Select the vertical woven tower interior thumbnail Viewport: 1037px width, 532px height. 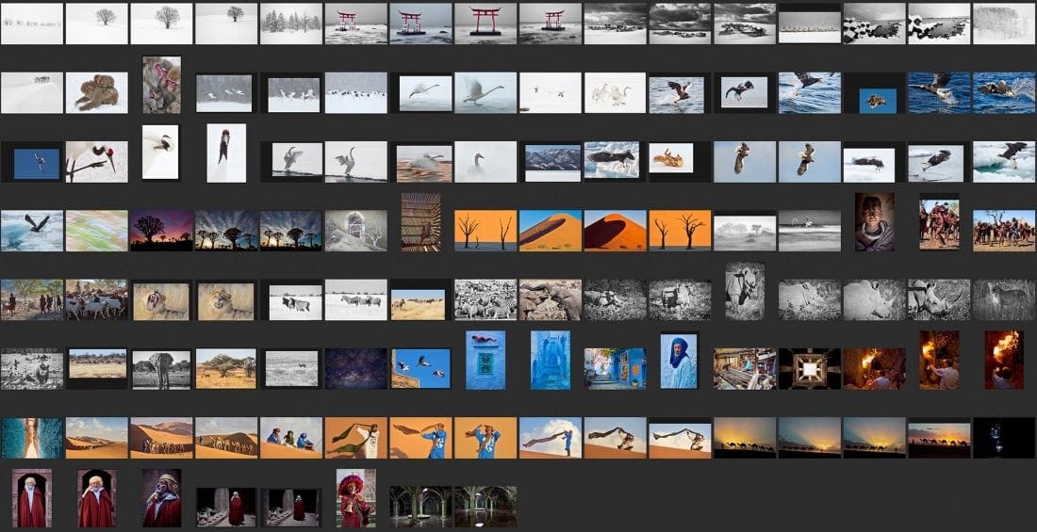420,222
